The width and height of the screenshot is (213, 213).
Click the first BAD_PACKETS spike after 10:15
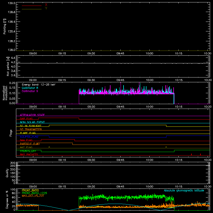tap(191, 154)
